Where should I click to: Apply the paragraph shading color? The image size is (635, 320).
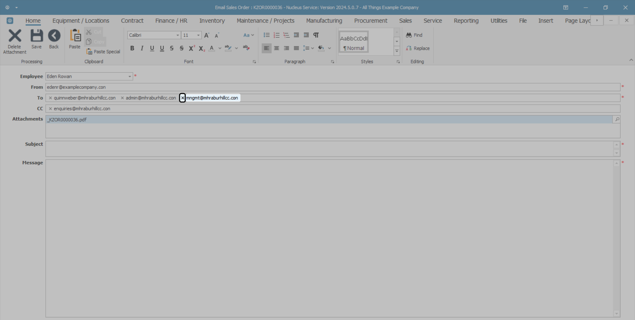[321, 48]
